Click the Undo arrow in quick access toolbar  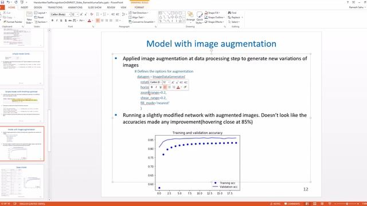(8, 2)
